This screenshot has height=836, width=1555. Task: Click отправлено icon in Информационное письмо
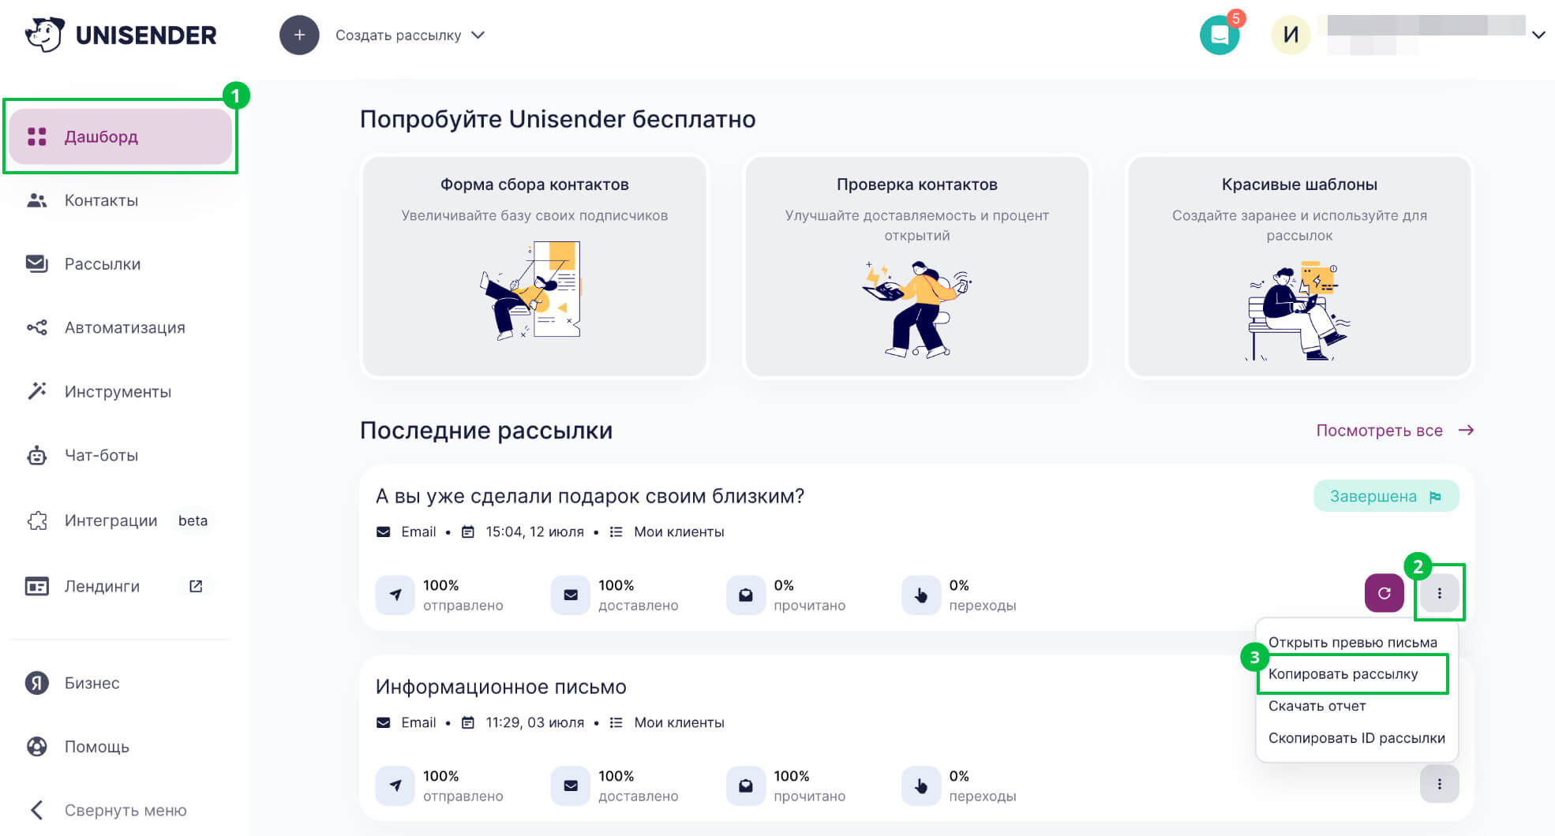395,786
